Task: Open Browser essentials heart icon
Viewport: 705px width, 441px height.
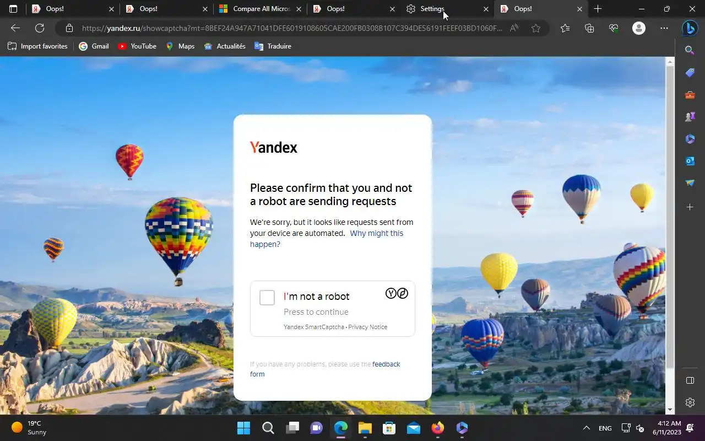Action: (x=614, y=28)
